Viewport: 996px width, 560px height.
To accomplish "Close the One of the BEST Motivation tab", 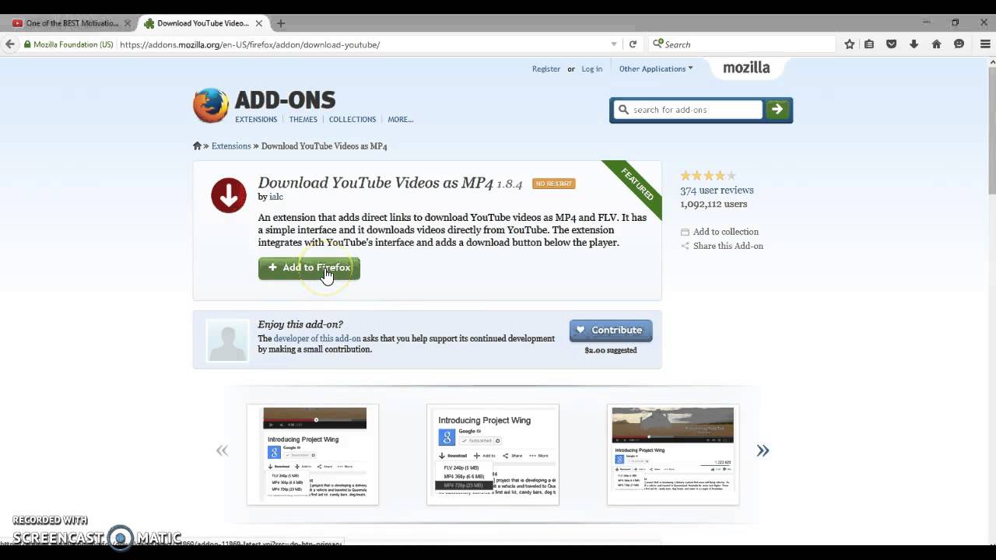I will [128, 23].
